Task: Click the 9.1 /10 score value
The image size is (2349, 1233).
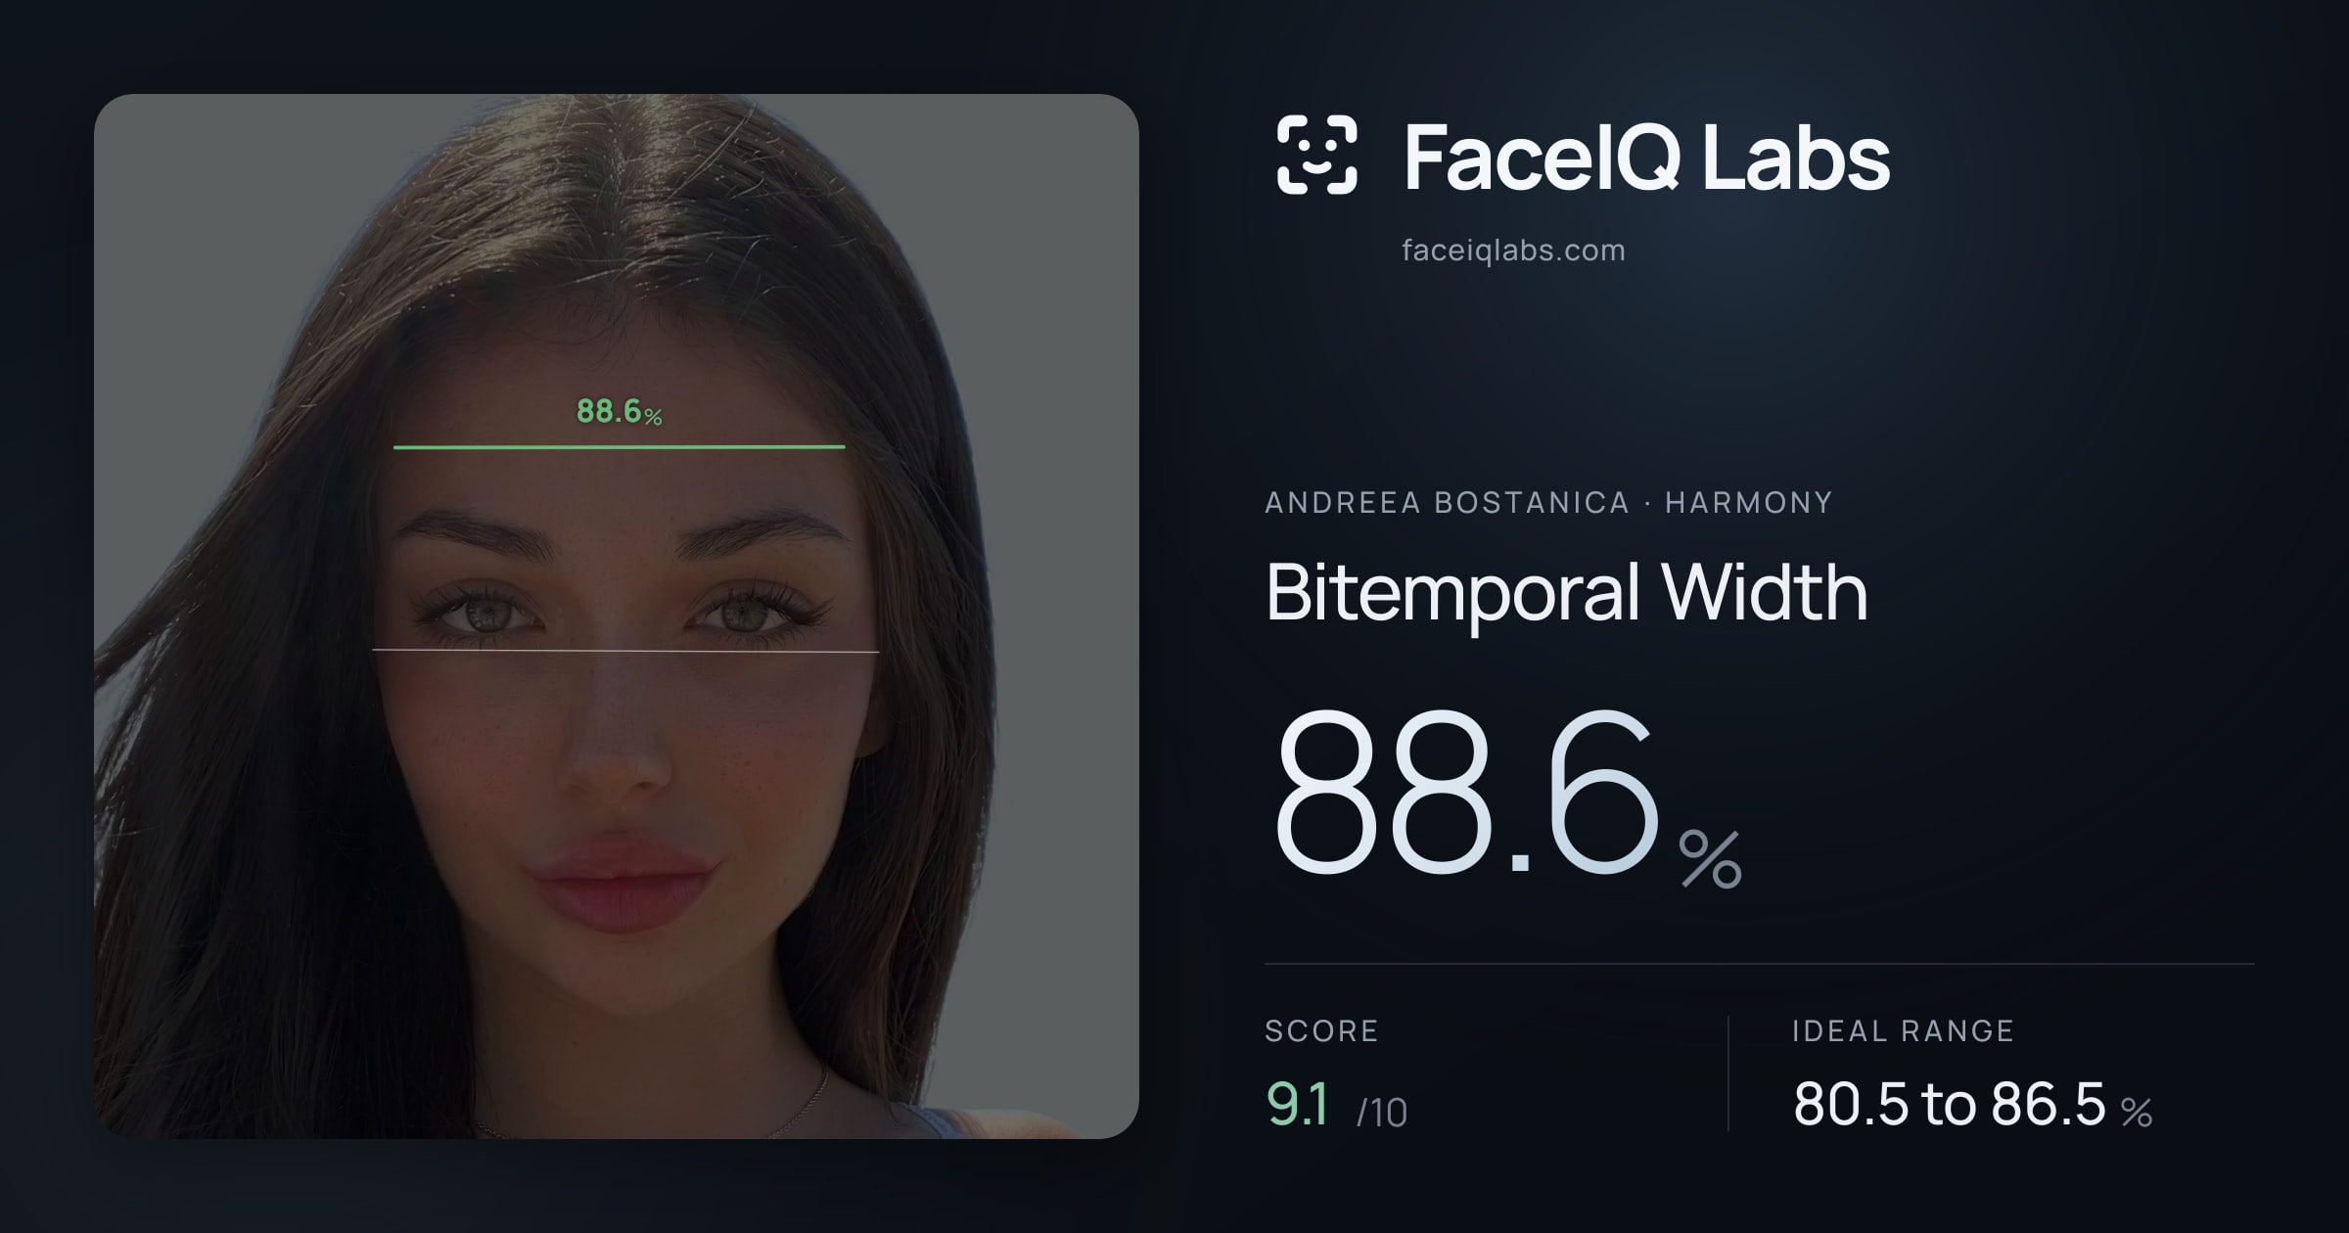Action: pos(1336,1105)
